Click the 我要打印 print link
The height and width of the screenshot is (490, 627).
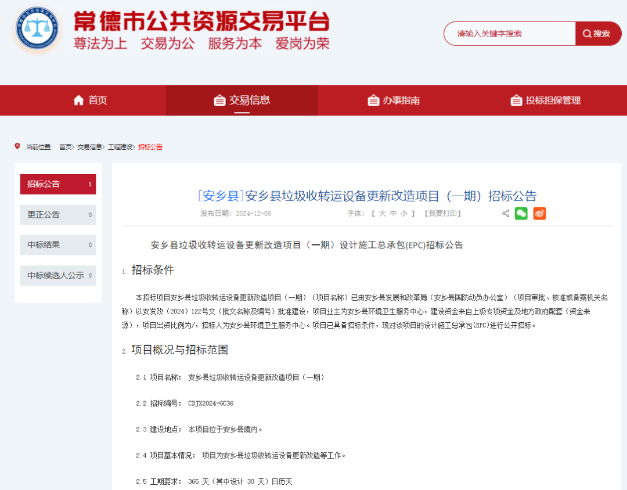(x=442, y=214)
